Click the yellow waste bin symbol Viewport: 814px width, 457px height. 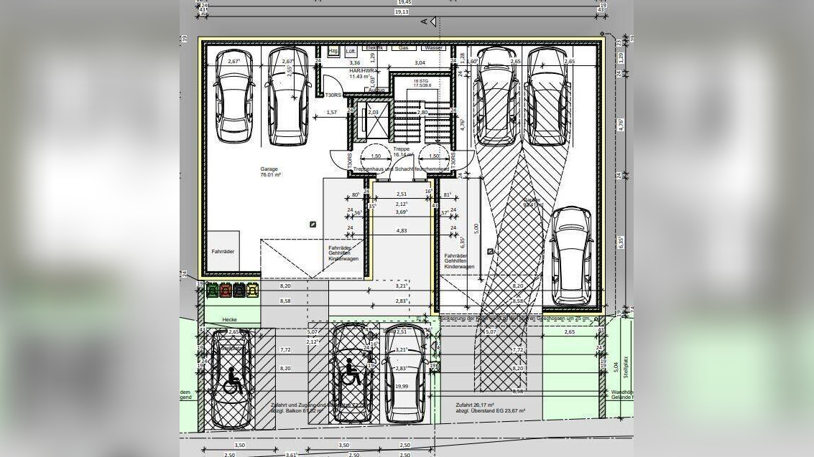point(252,290)
